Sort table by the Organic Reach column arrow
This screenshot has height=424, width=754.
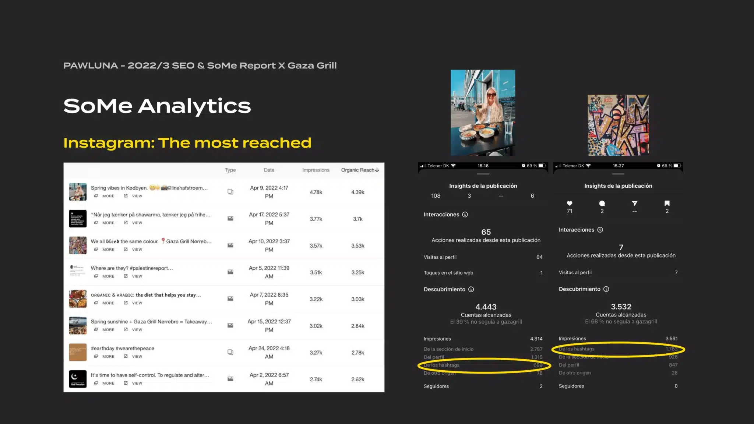click(x=377, y=170)
